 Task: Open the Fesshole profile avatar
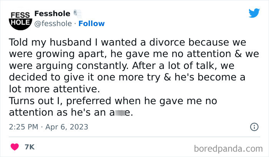(x=18, y=18)
